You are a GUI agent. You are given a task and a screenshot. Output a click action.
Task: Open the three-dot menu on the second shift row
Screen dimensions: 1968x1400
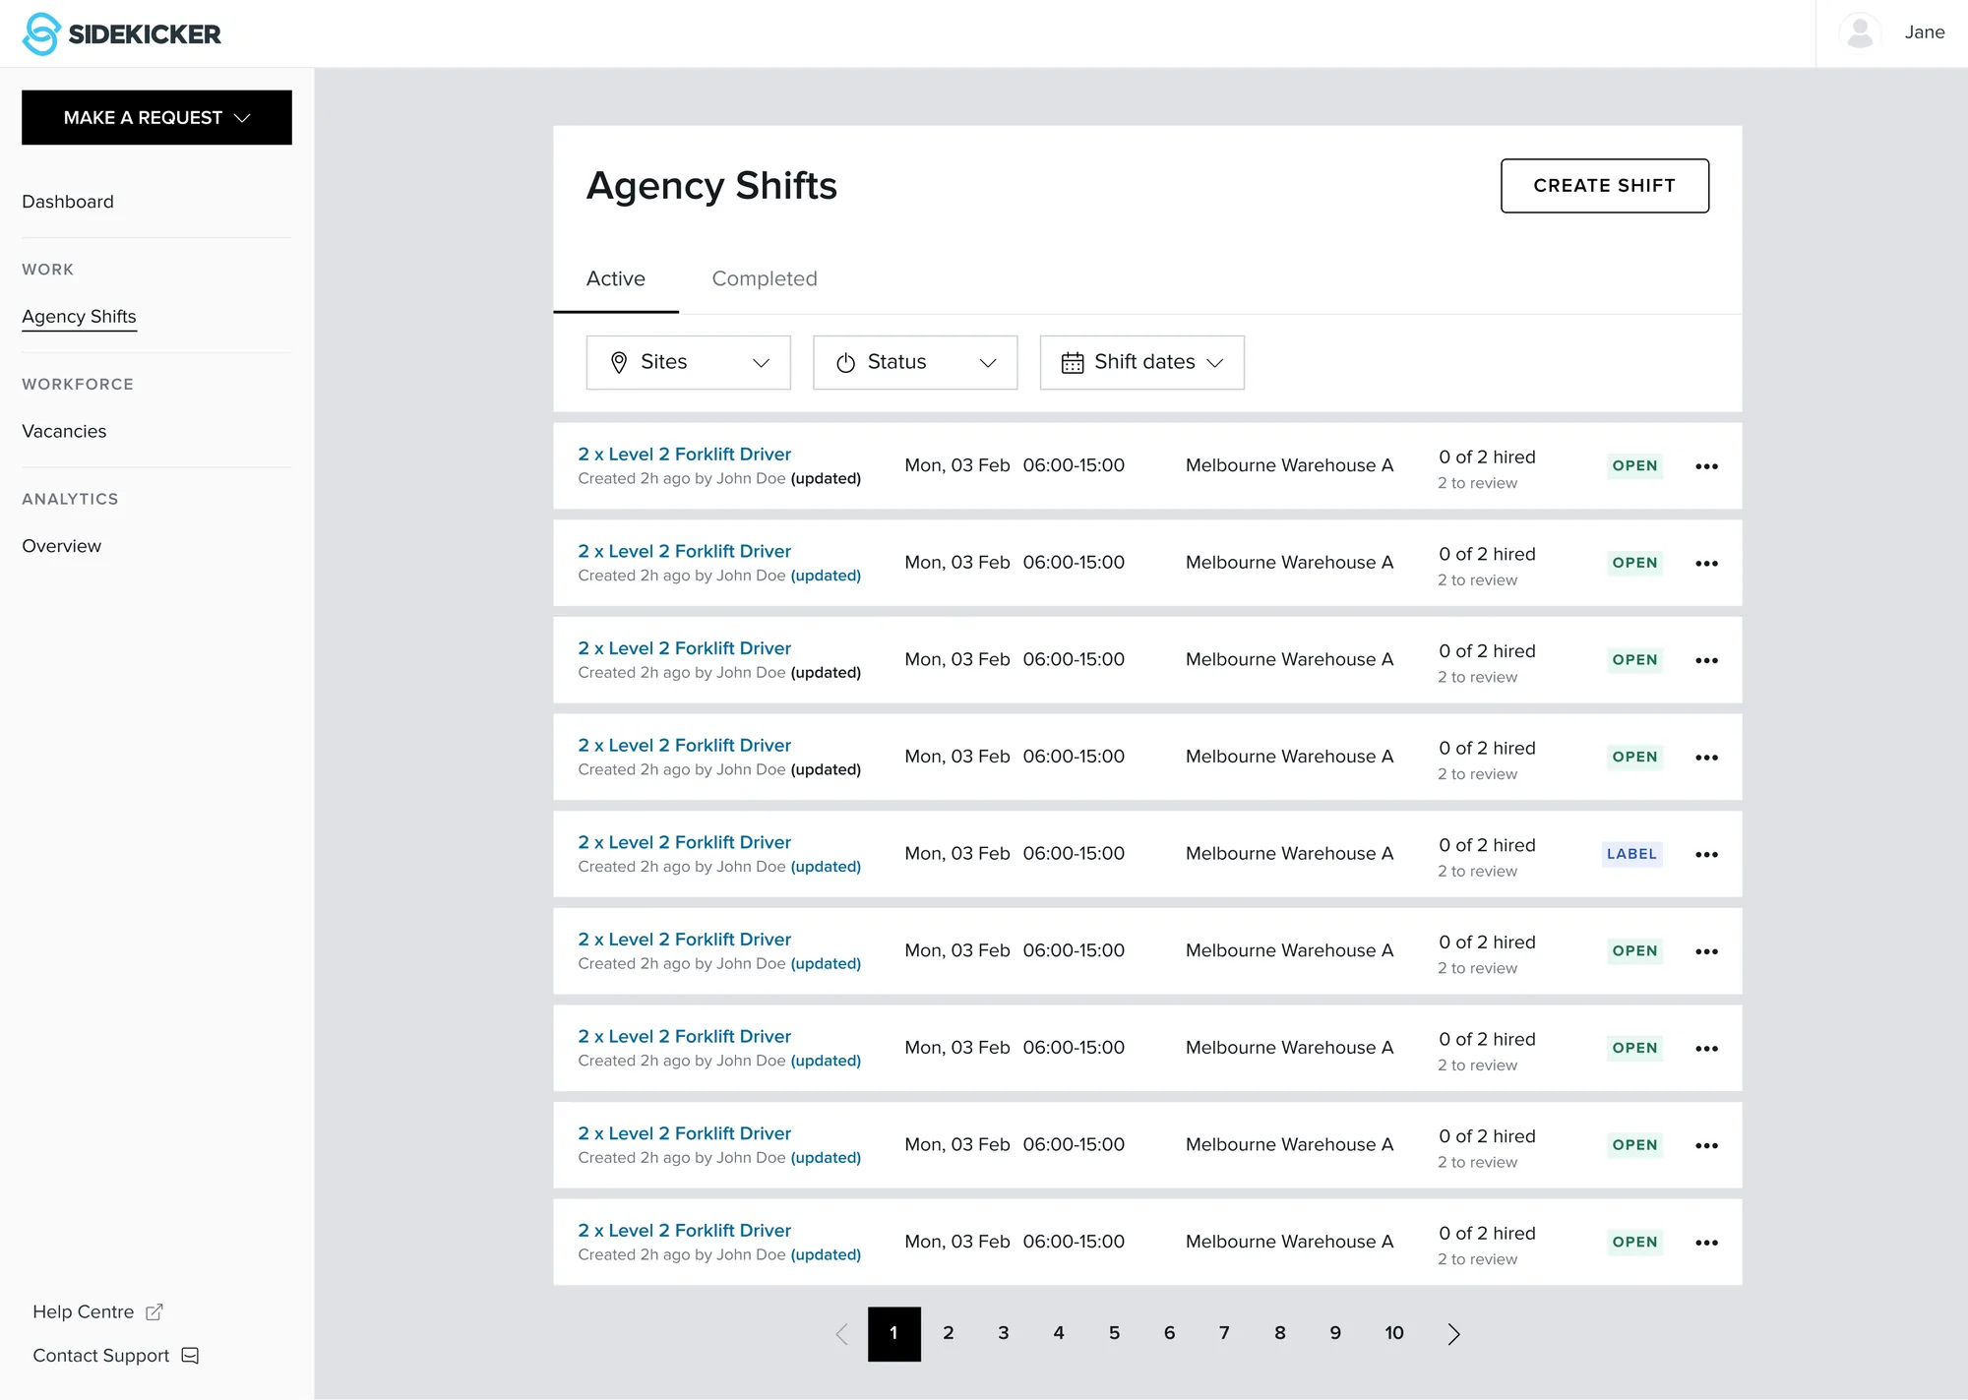tap(1707, 564)
